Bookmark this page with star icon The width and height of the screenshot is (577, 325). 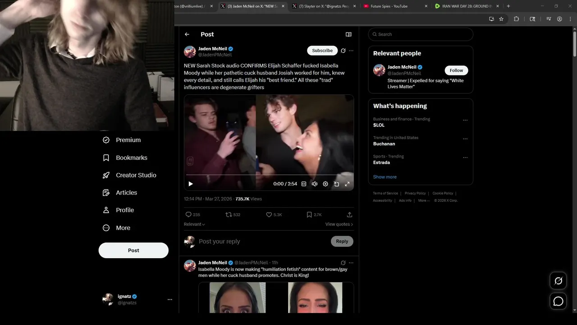[501, 19]
